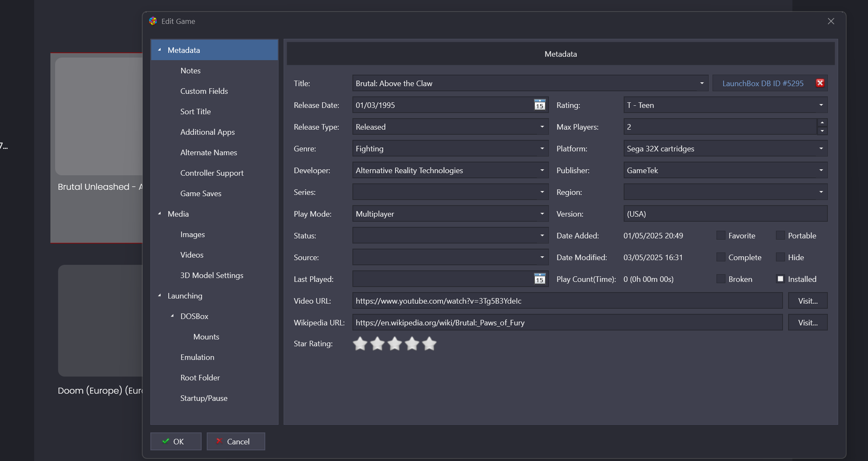Set star rating to five stars
The height and width of the screenshot is (461, 868).
[429, 343]
